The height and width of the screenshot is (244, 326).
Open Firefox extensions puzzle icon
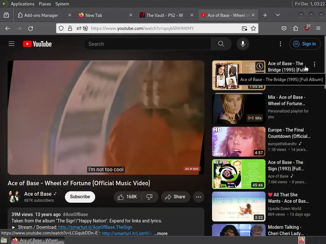point(295,28)
